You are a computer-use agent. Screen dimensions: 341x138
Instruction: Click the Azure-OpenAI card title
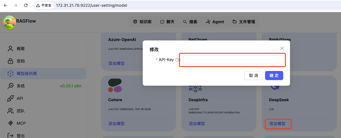click(x=122, y=40)
